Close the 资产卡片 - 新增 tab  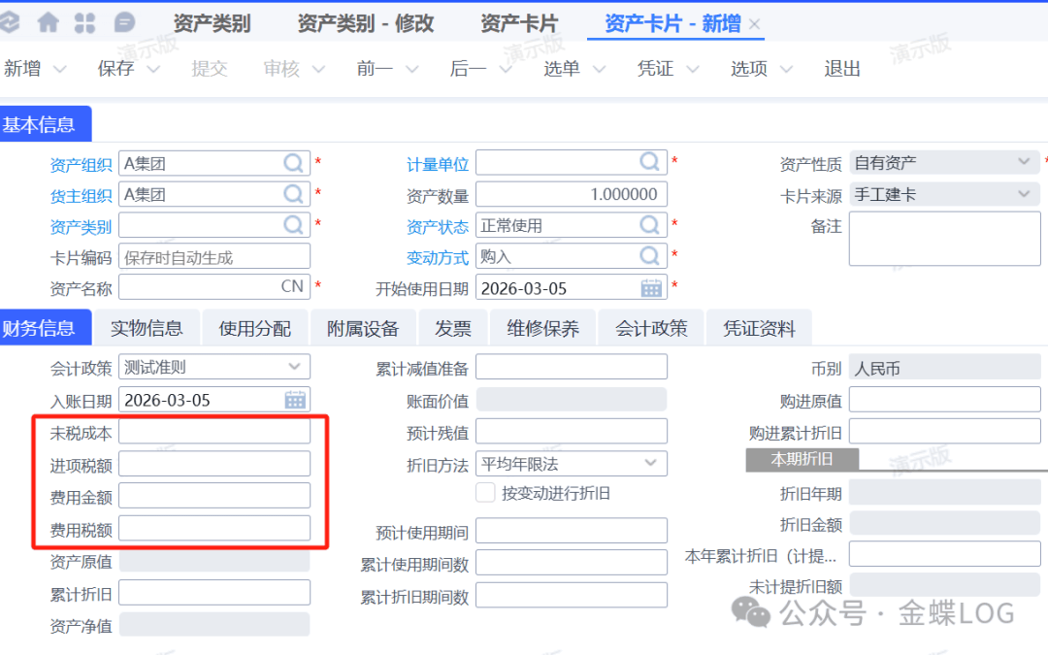coord(755,24)
